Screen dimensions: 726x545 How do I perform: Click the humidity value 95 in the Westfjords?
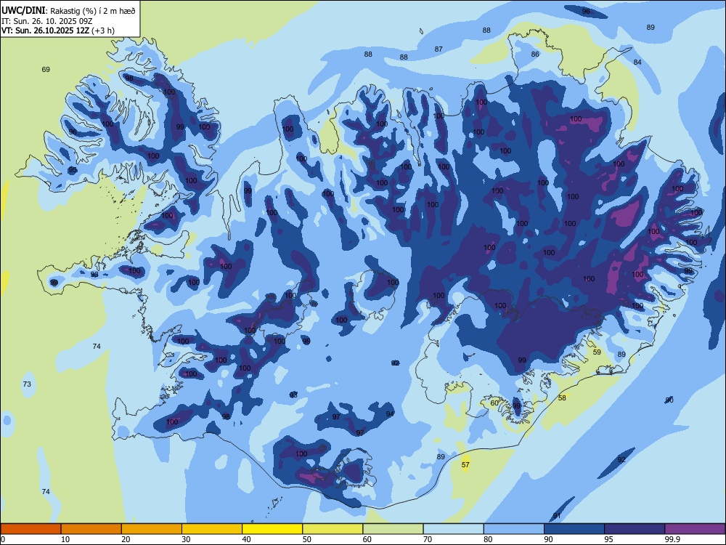pos(73,170)
